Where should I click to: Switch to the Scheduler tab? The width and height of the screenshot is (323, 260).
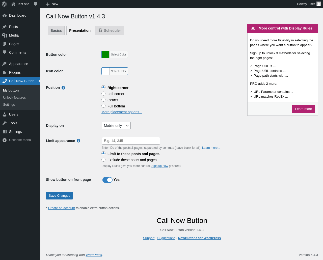click(110, 31)
